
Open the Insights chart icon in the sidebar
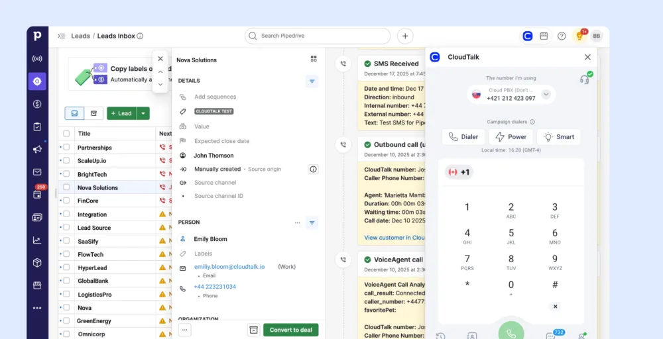point(37,240)
